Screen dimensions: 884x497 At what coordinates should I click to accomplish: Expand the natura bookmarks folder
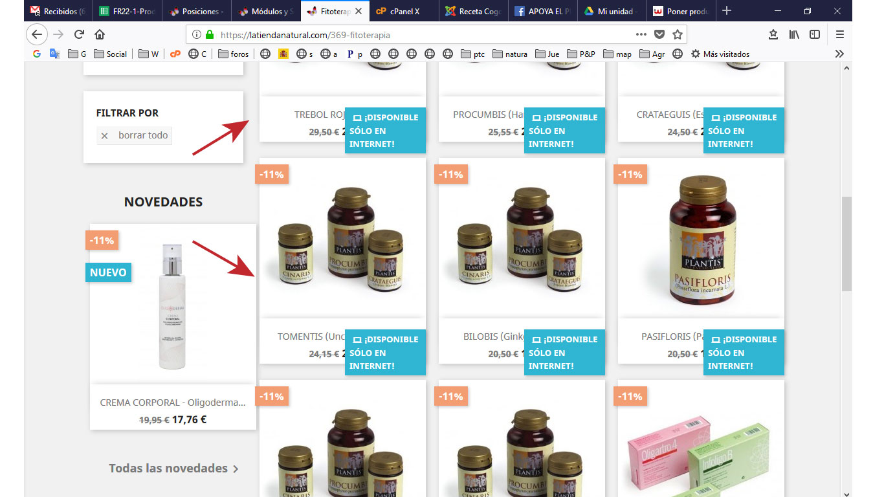coord(510,54)
